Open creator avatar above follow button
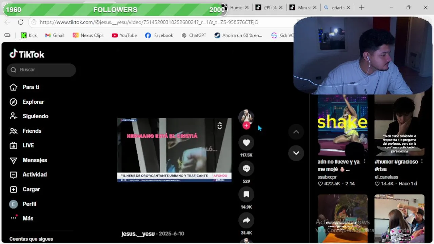Screen dimensions: 434x244 246,117
